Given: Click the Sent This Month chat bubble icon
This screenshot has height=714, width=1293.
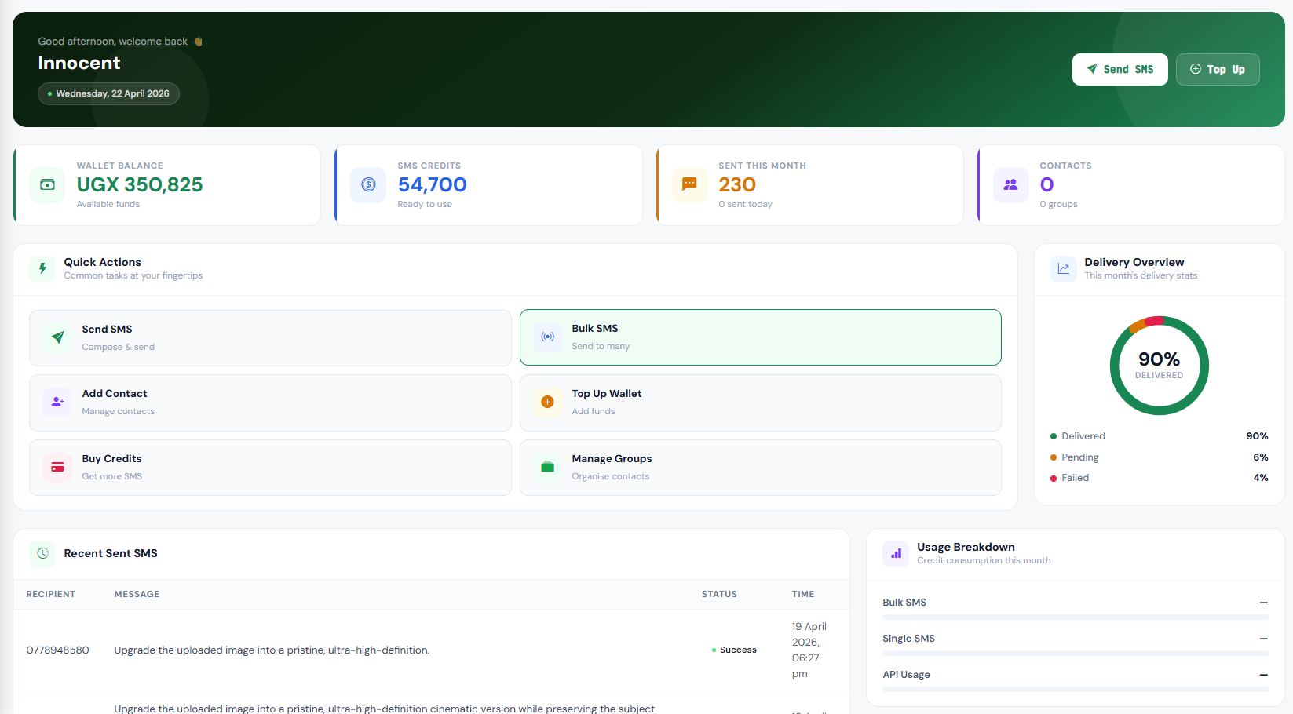Looking at the screenshot, I should (689, 184).
